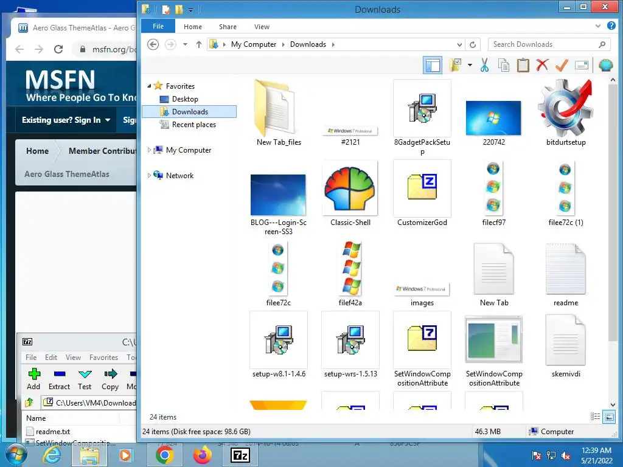This screenshot has height=467, width=623.
Task: Click the Copy button in 7-Zip
Action: click(110, 379)
